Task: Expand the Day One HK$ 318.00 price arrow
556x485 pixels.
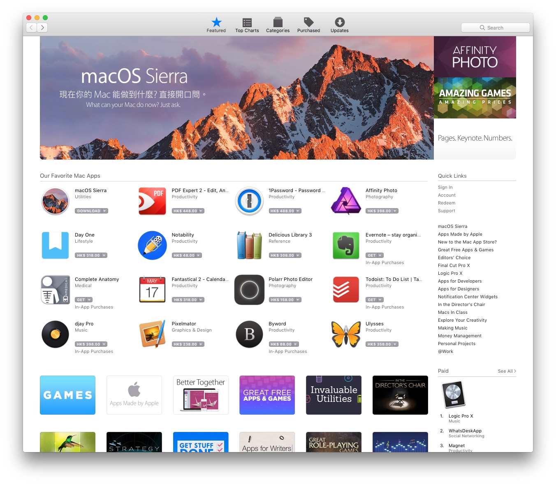Action: click(104, 255)
